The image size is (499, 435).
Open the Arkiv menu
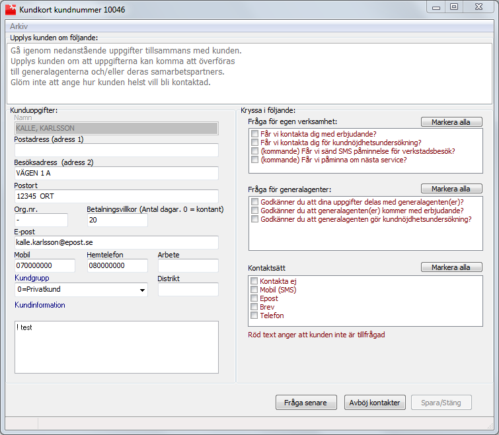pos(19,26)
